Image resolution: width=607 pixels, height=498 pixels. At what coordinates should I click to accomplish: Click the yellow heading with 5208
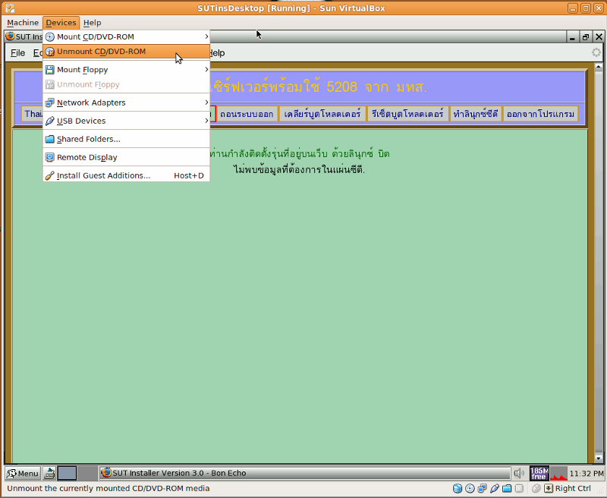coord(317,87)
